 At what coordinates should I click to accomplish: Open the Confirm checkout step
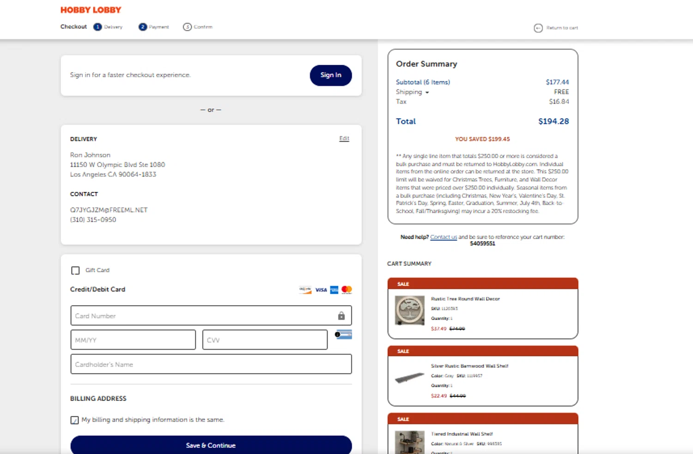(198, 27)
